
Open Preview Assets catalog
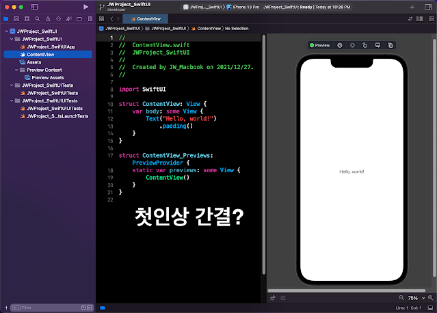[x=44, y=77]
